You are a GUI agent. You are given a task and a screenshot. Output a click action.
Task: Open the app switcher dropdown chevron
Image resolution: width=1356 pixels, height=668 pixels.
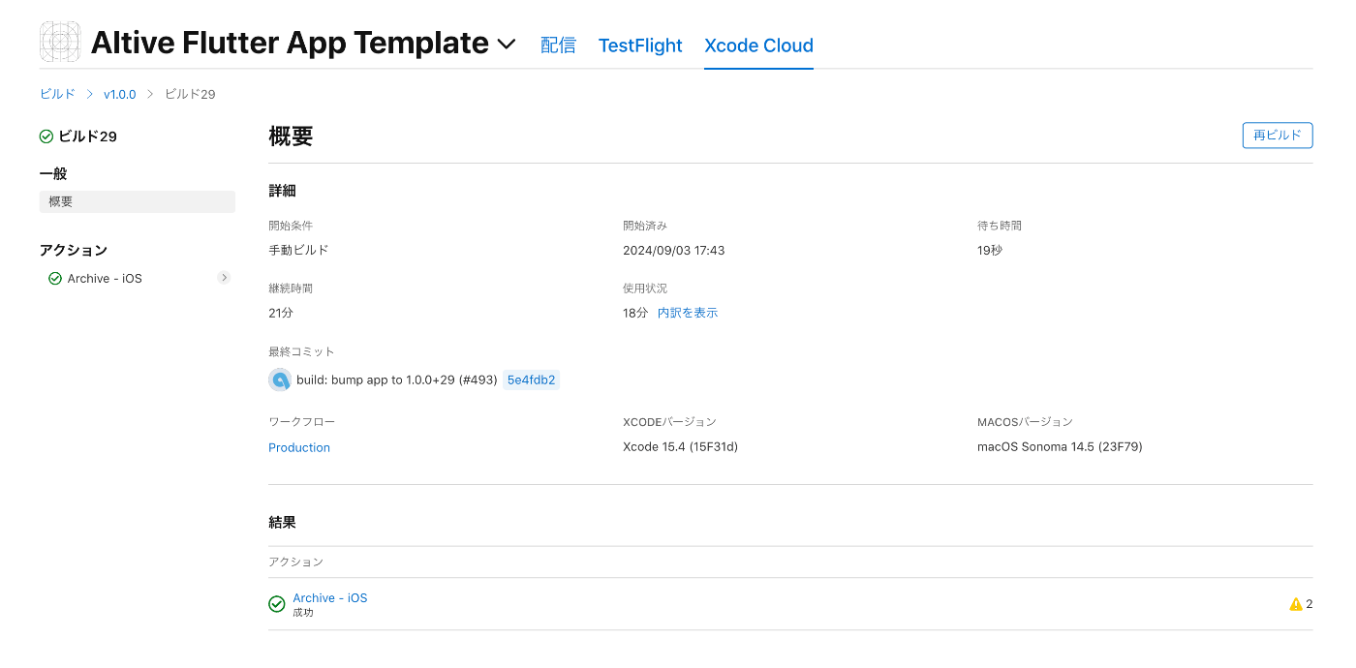coord(507,45)
